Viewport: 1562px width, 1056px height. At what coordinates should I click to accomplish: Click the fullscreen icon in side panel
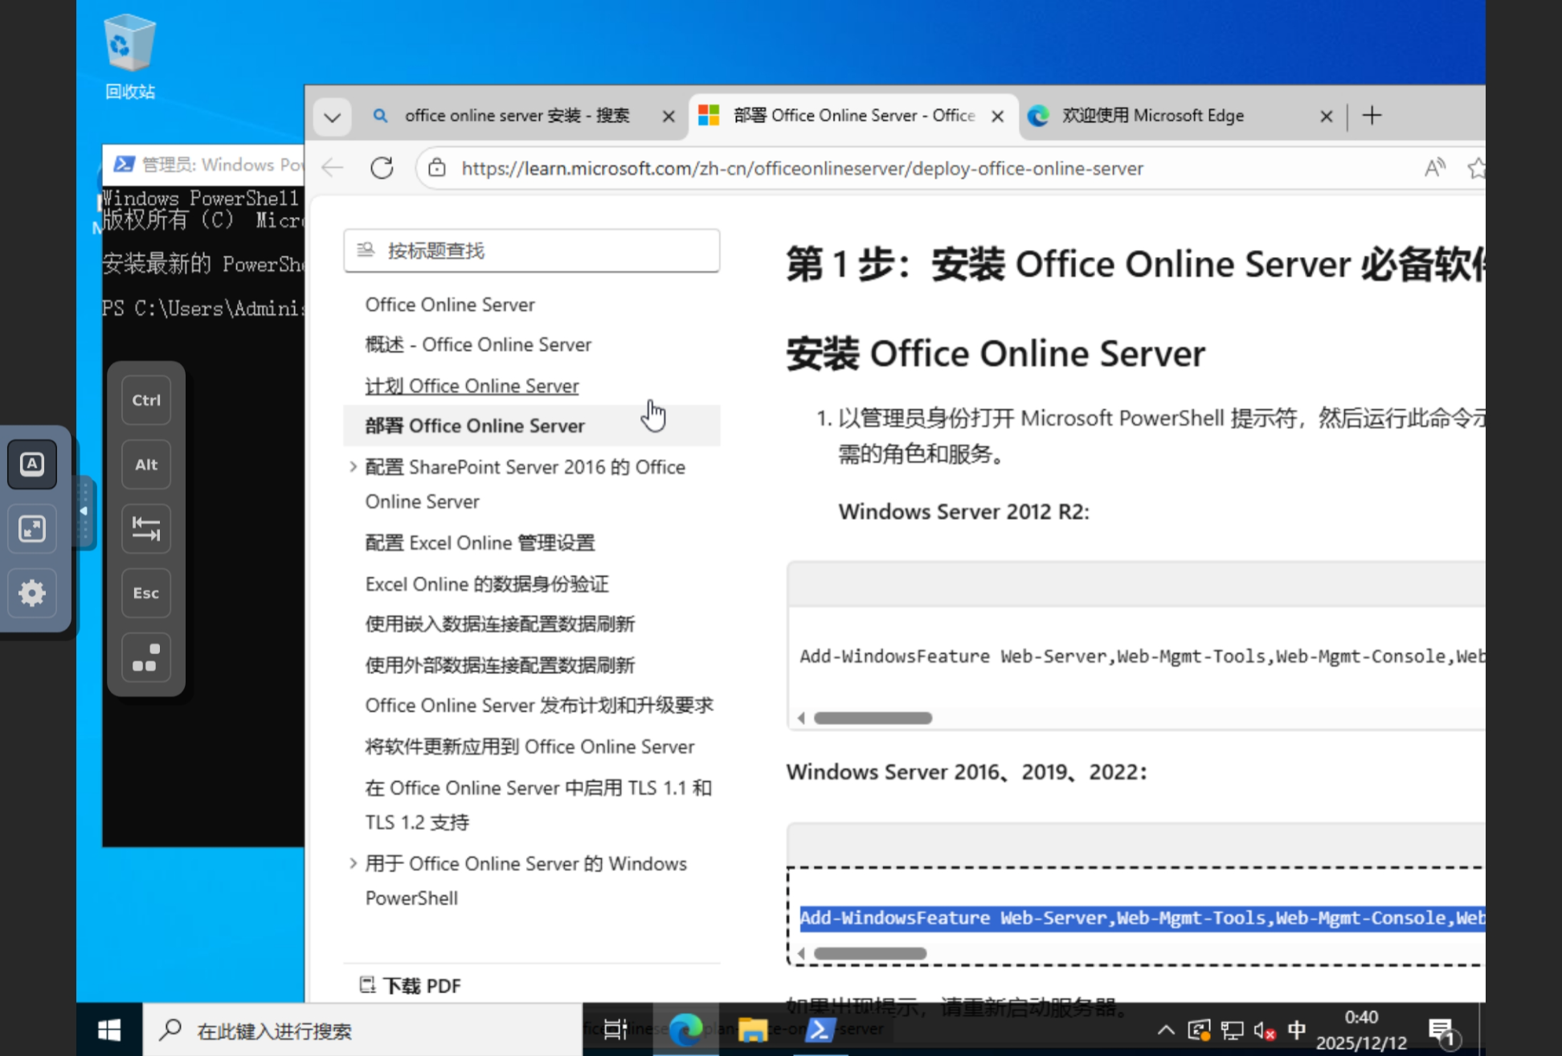[x=32, y=528]
